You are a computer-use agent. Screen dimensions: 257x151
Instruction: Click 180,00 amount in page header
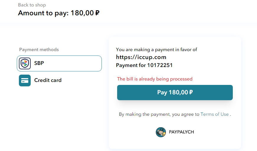coord(82,13)
